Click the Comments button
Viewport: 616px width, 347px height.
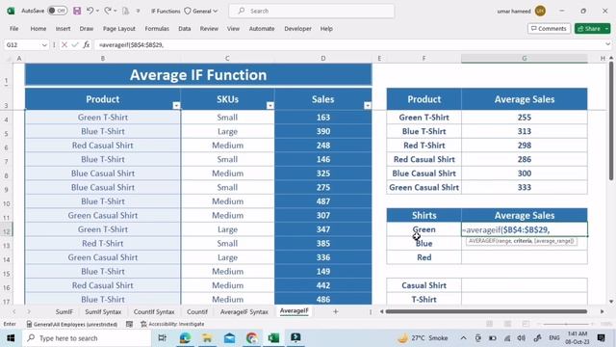coord(549,29)
